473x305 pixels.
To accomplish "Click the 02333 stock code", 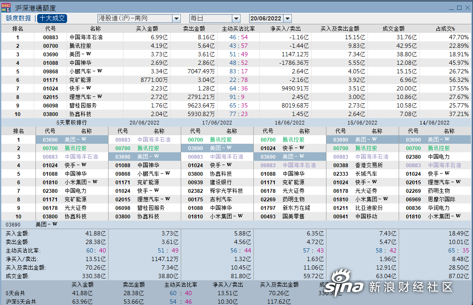I will pyautogui.click(x=341, y=174).
